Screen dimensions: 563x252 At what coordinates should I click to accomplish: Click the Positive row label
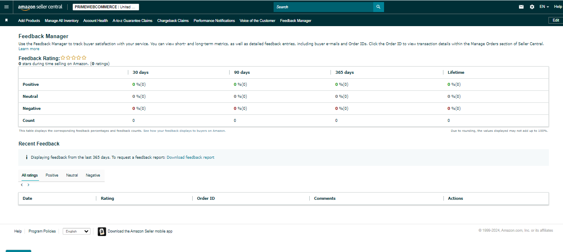pos(31,85)
